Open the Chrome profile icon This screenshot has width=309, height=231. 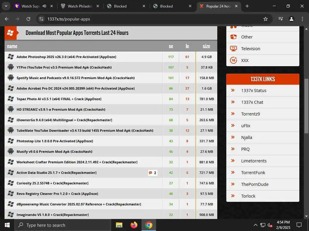point(291,19)
